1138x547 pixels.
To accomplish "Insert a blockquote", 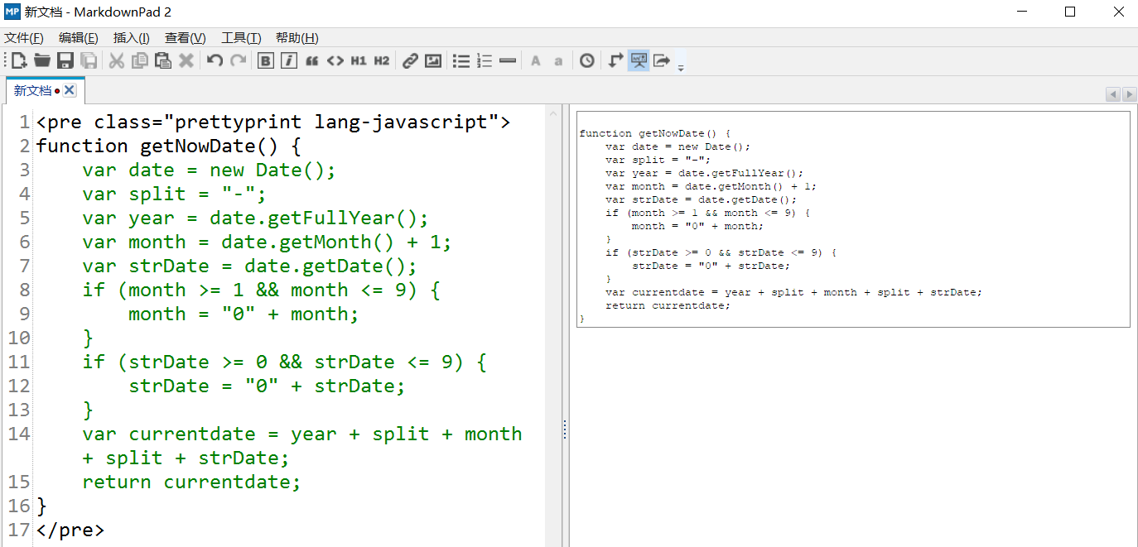I will (x=312, y=60).
